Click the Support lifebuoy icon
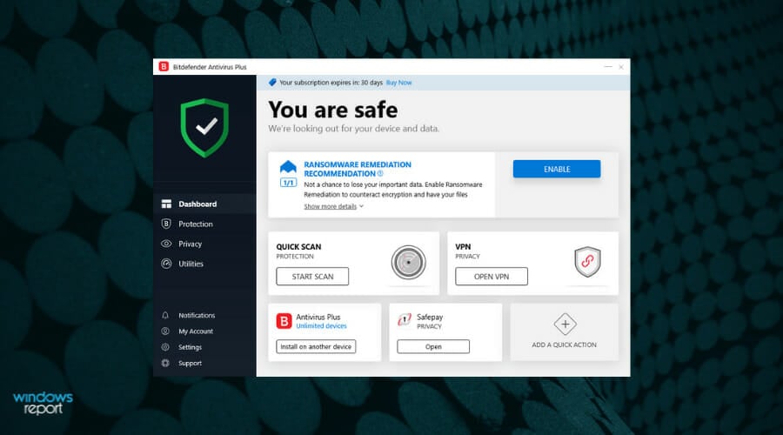The width and height of the screenshot is (783, 435). (x=165, y=363)
